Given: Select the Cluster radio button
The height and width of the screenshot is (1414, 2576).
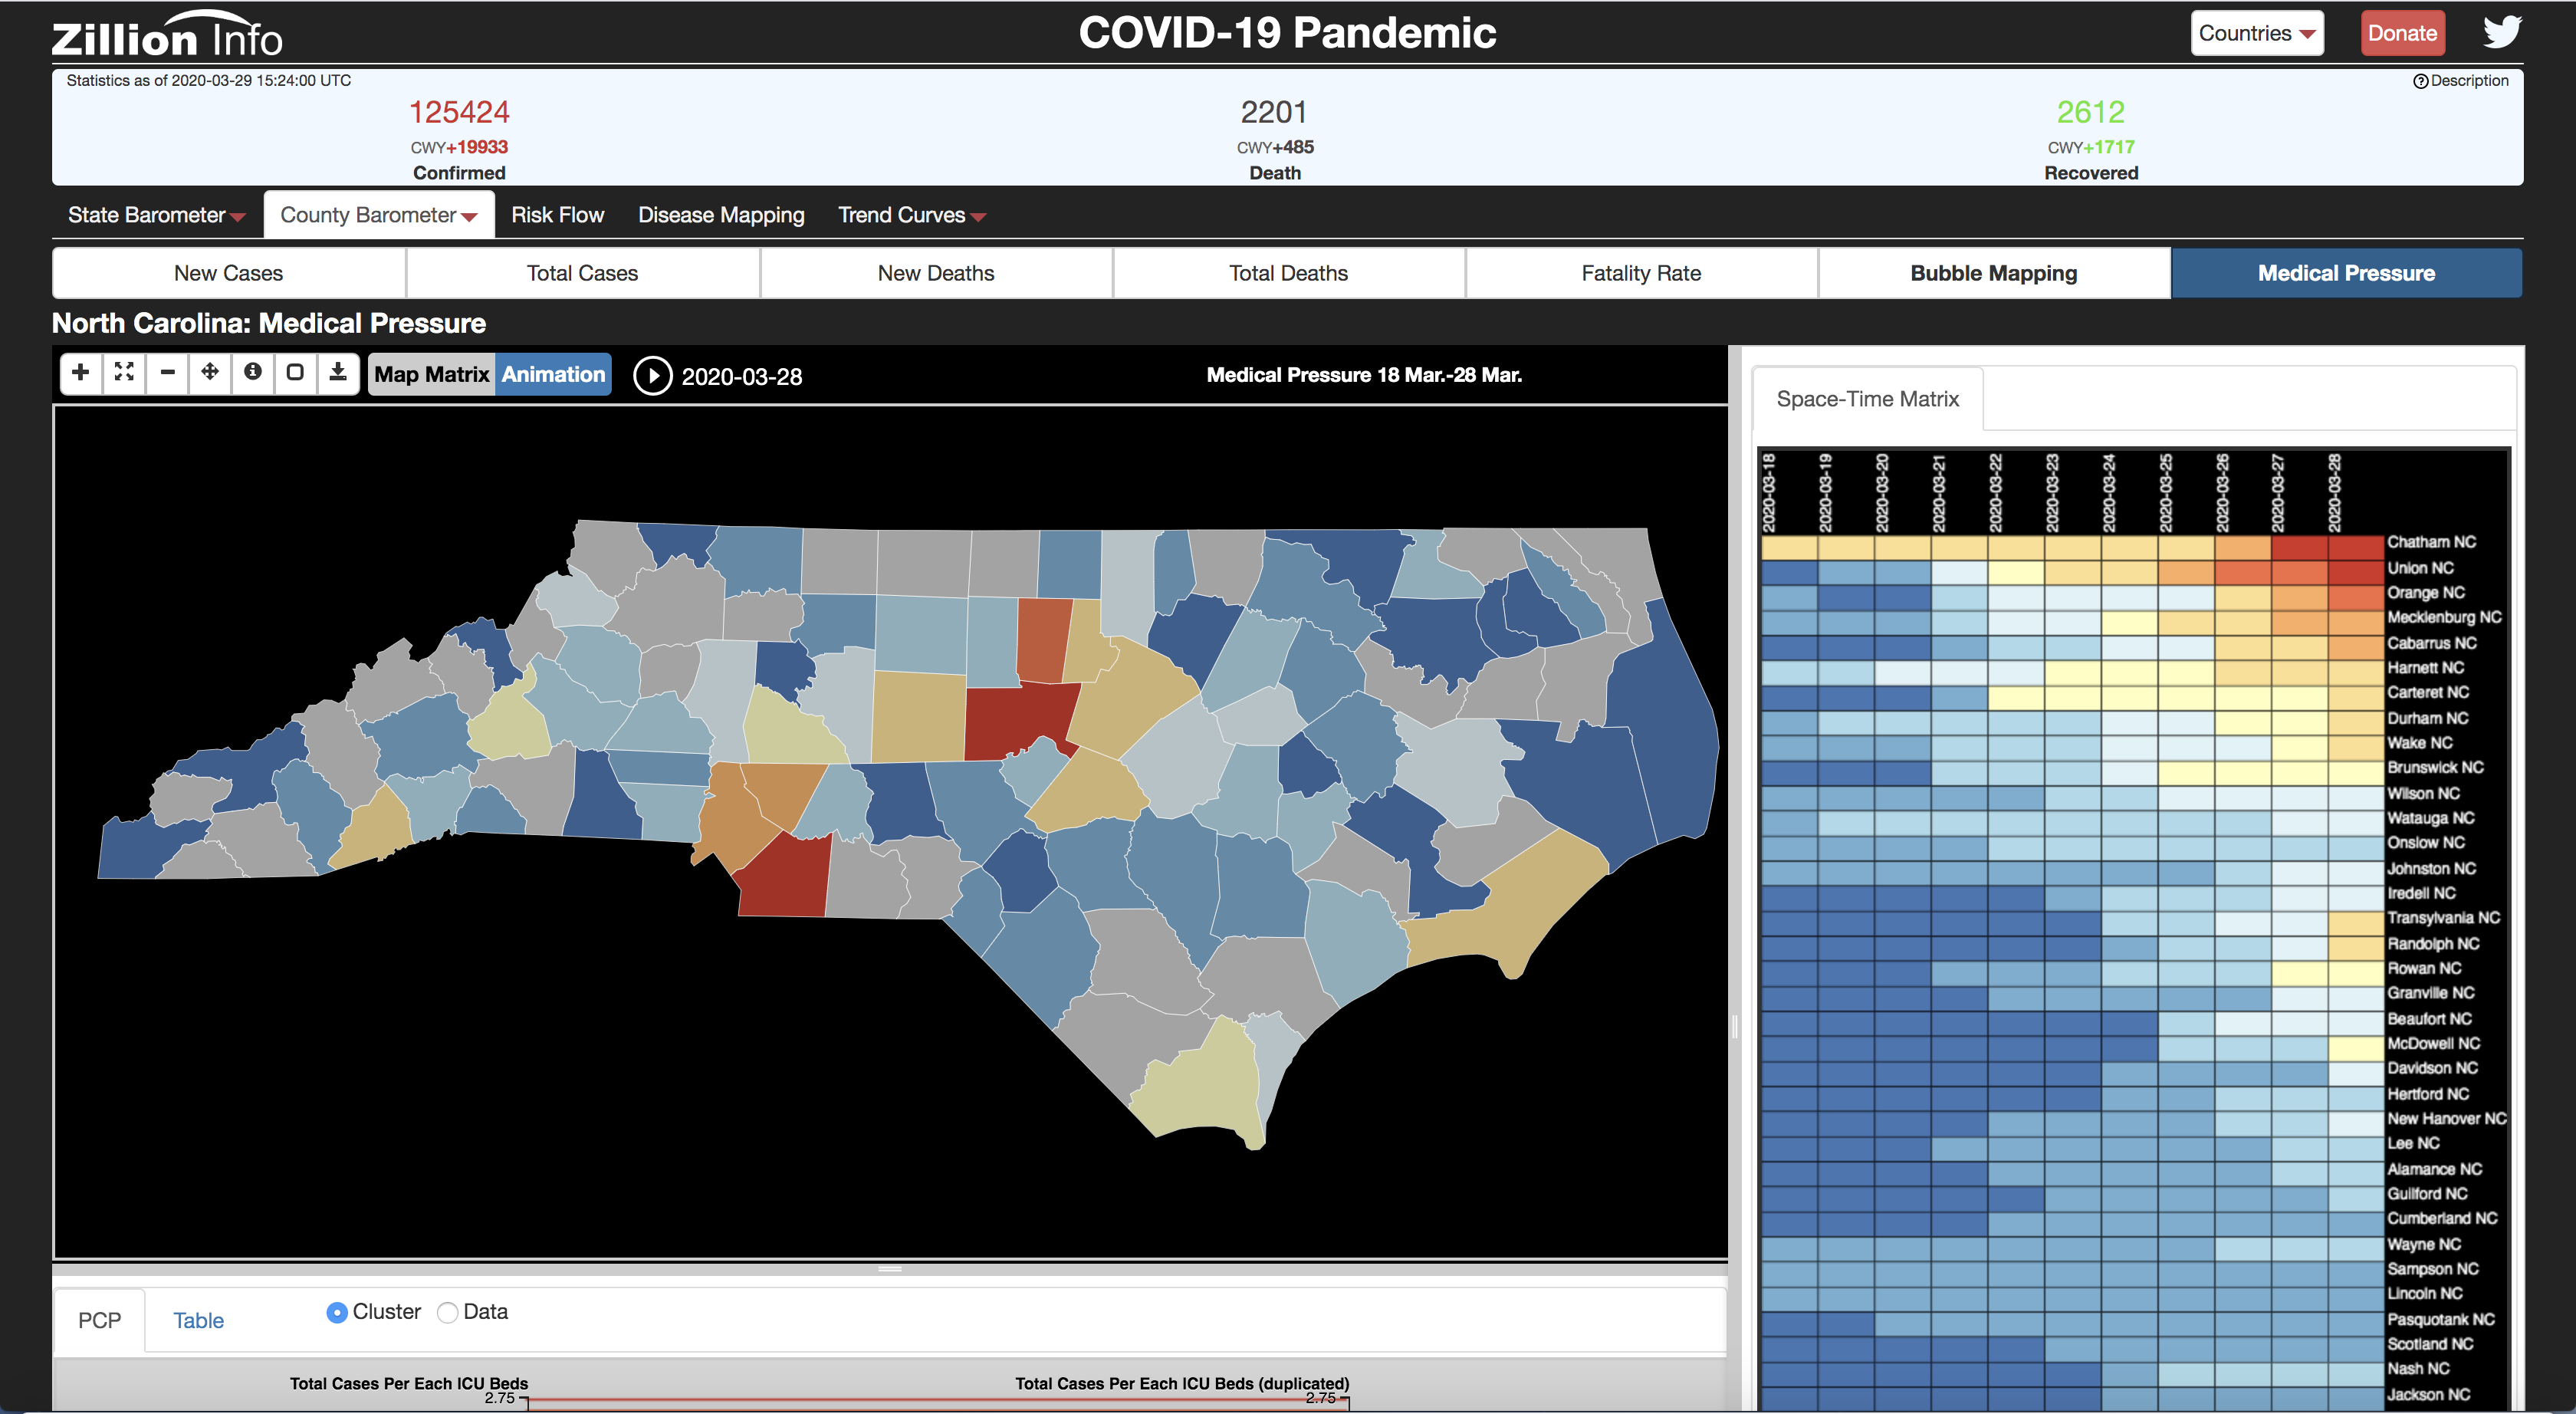Looking at the screenshot, I should [x=337, y=1312].
